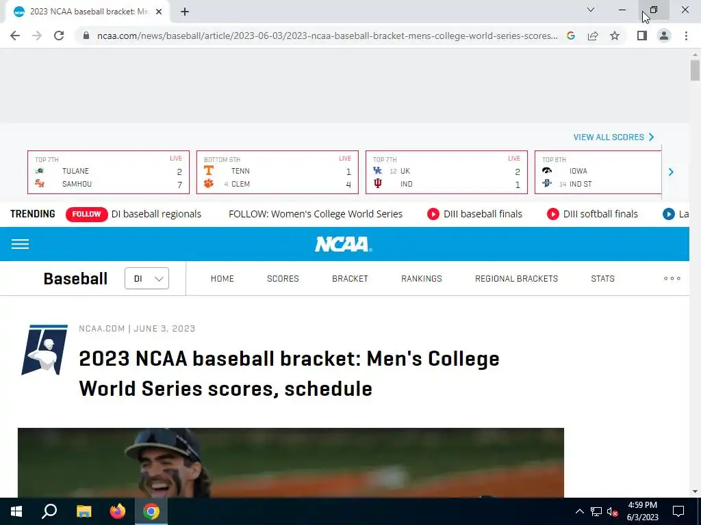Click the article hero photo

[290, 463]
